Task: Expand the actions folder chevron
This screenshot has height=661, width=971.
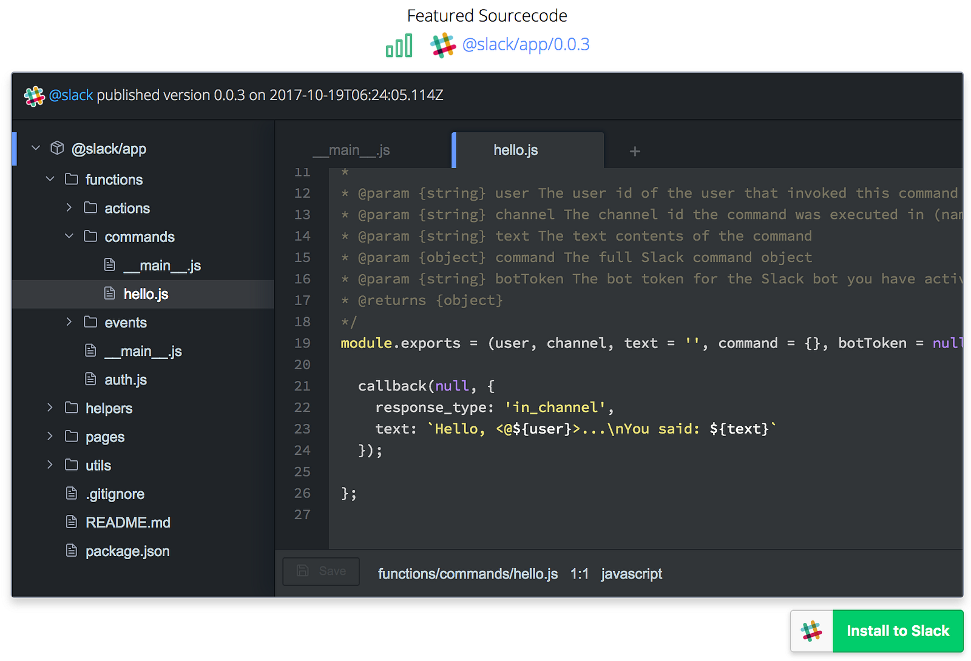Action: tap(69, 207)
